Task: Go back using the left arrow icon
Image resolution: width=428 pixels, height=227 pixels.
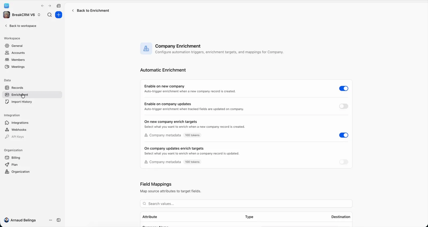Action: click(x=43, y=6)
